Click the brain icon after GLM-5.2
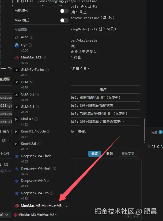Screen dimensions: 163x221 [37, 94]
